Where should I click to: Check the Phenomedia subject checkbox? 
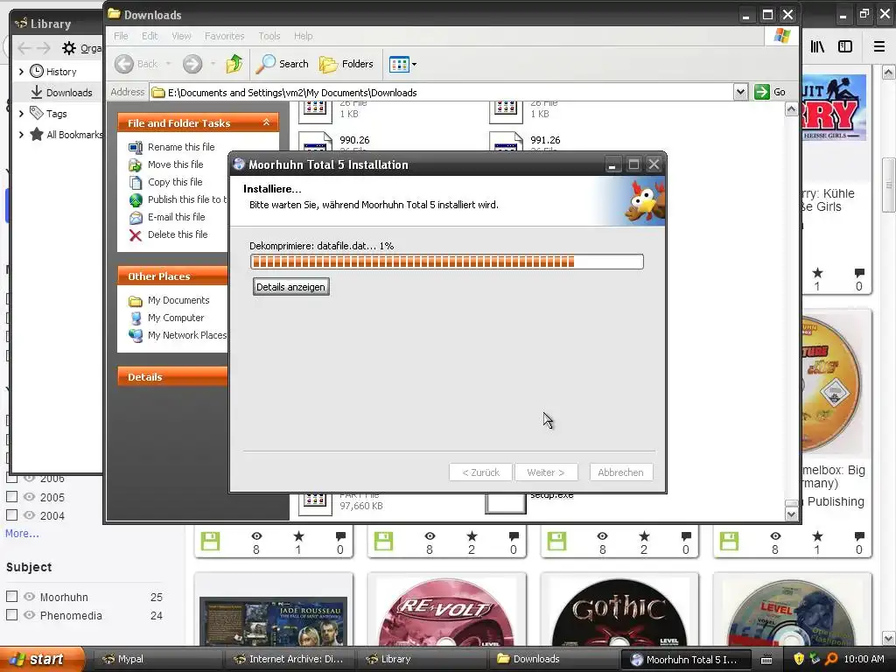(x=12, y=615)
